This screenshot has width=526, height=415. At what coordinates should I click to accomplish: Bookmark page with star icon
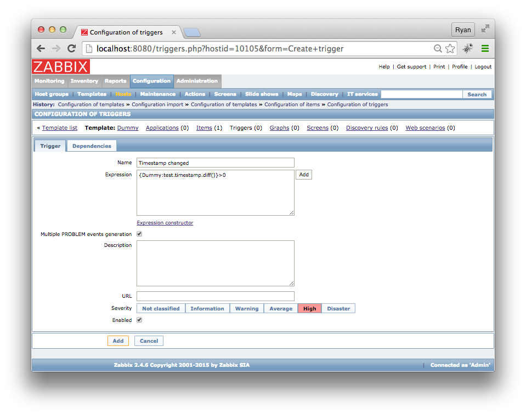click(x=450, y=49)
